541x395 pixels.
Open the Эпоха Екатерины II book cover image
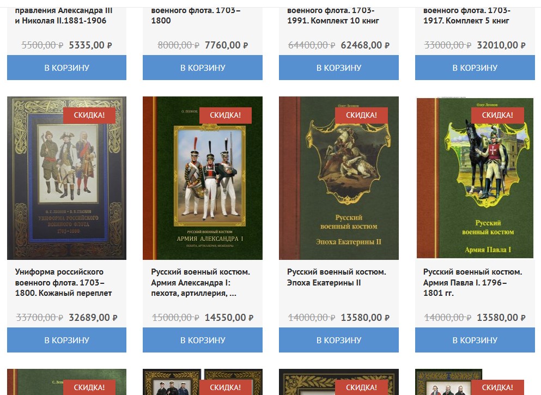tap(339, 178)
